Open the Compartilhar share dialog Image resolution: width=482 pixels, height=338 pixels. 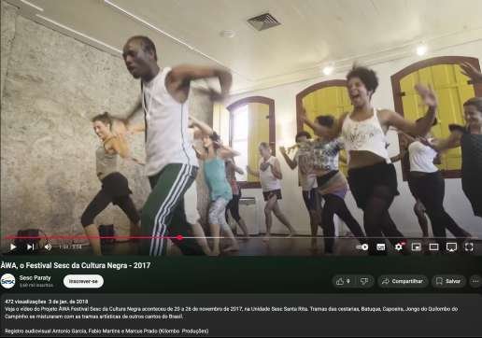point(403,281)
